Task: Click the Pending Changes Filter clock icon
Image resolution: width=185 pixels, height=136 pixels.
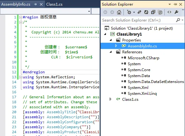Action: 129,12
